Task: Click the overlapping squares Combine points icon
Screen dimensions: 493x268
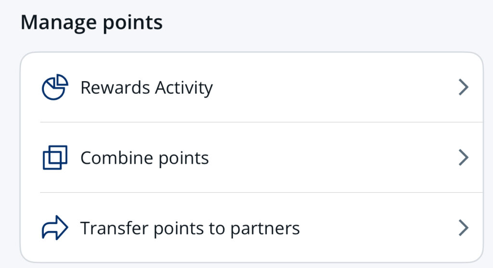Action: (55, 158)
